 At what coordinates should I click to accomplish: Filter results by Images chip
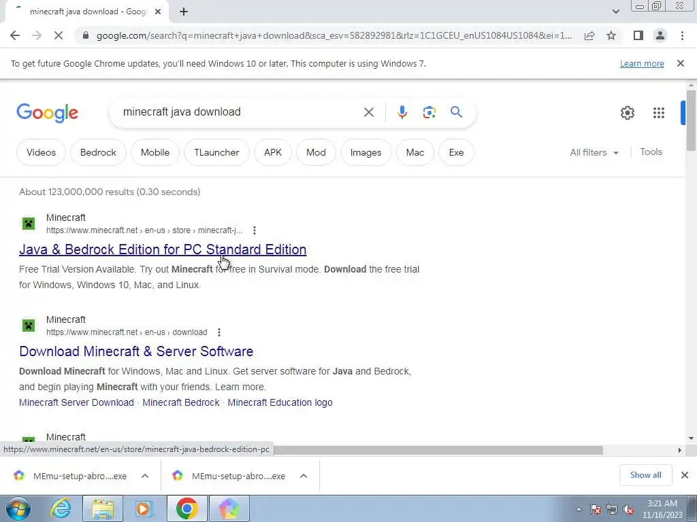click(366, 152)
